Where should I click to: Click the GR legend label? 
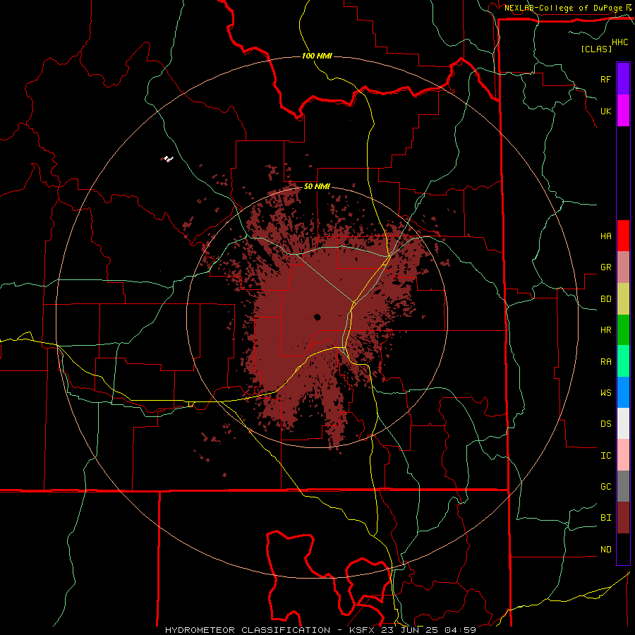pyautogui.click(x=605, y=267)
